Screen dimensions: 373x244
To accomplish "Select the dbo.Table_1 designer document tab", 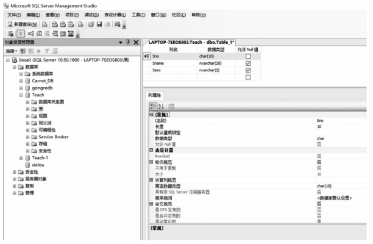I will (191, 42).
